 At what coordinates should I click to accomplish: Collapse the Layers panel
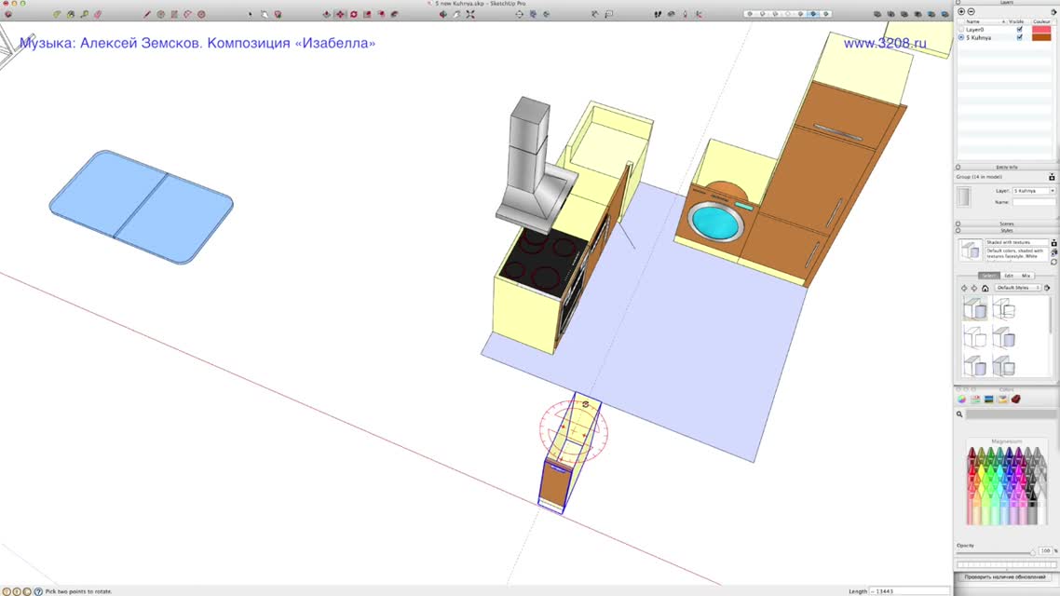(x=958, y=2)
